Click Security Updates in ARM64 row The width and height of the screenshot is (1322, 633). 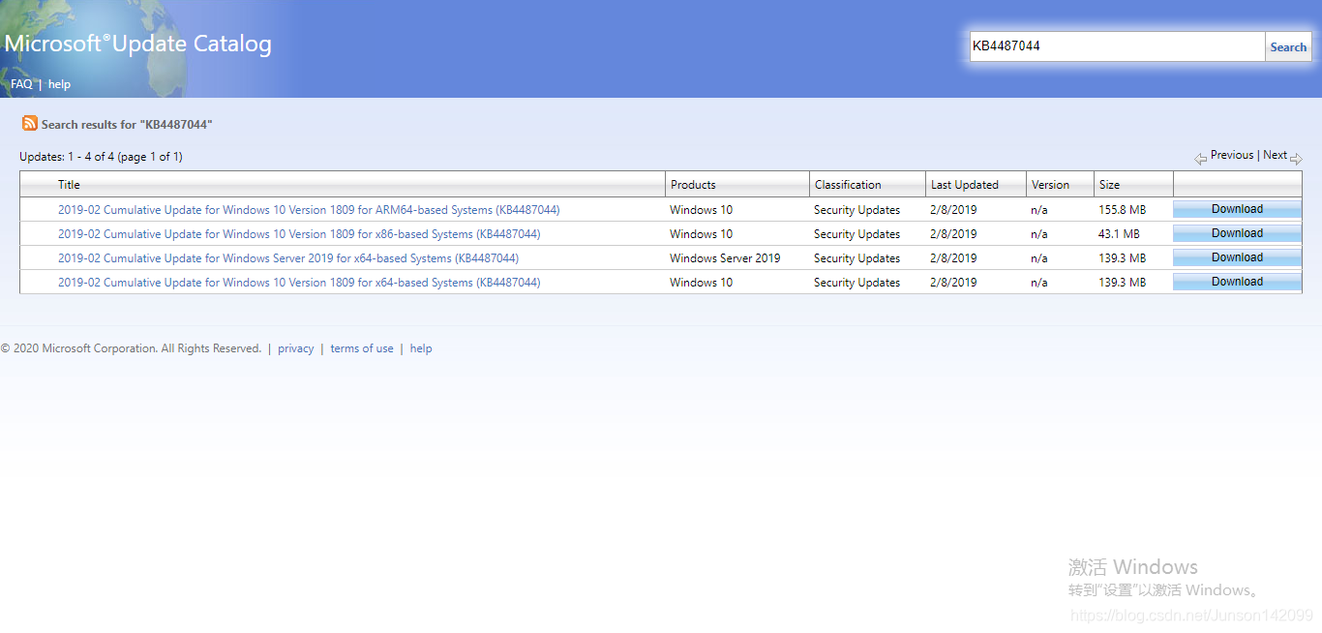pos(856,210)
